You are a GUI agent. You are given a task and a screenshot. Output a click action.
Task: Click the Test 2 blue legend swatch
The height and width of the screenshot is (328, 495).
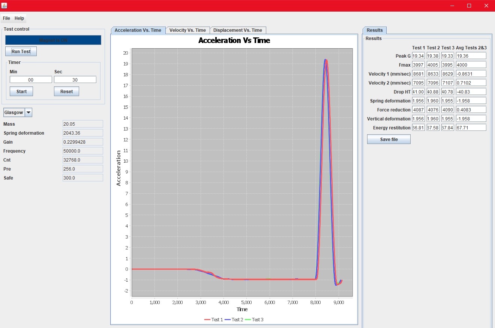228,320
